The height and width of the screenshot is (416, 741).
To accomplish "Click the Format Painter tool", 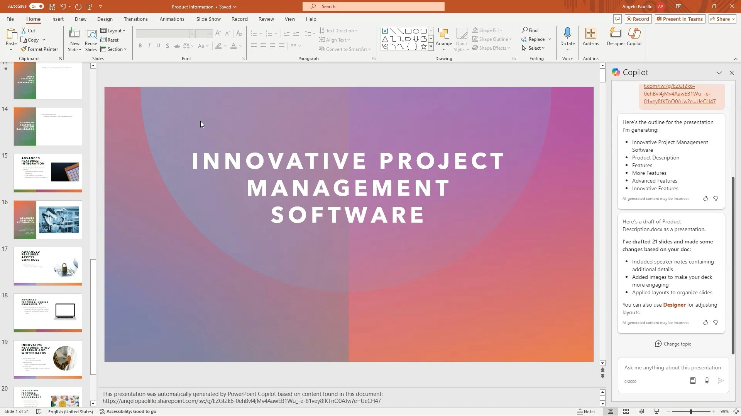I will click(39, 49).
